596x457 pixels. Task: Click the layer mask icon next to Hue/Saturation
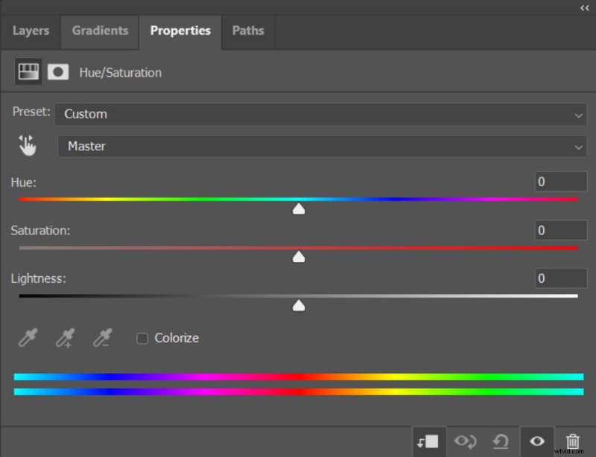(58, 71)
